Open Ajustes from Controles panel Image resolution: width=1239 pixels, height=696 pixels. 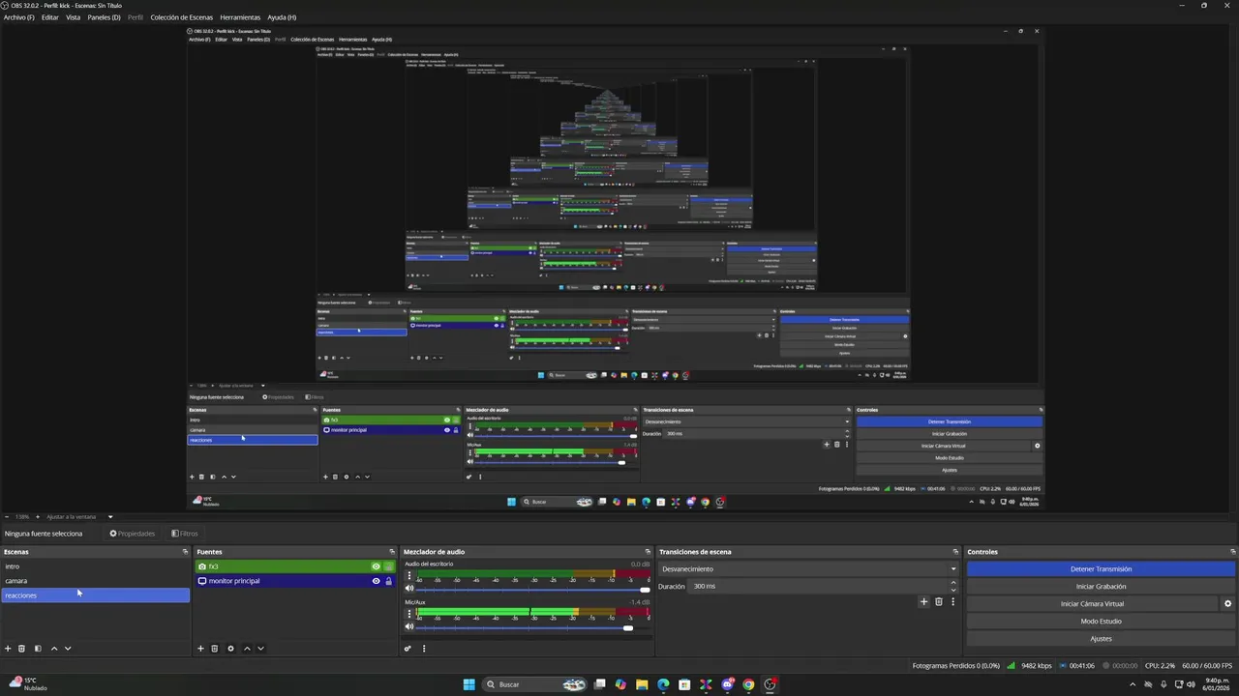[x=1101, y=639]
